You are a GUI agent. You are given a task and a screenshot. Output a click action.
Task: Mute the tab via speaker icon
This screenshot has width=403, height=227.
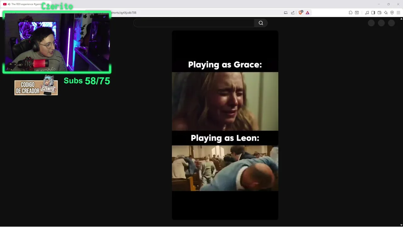pyautogui.click(x=9, y=4)
